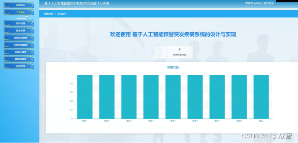
Task: Click the 0.4 y-axis value
Action: (71, 101)
